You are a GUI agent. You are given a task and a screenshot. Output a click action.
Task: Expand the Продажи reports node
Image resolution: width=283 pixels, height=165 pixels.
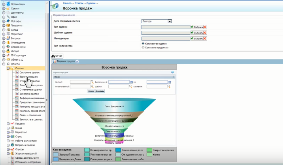8,124
